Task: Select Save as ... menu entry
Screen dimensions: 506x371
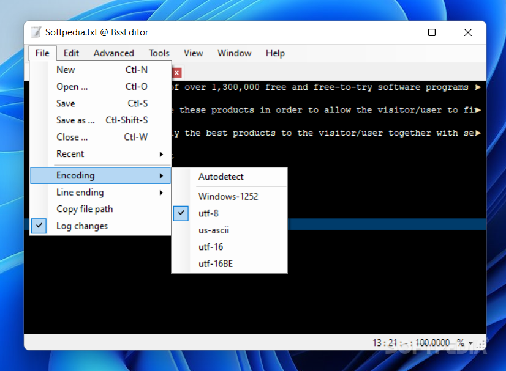Action: click(x=100, y=120)
